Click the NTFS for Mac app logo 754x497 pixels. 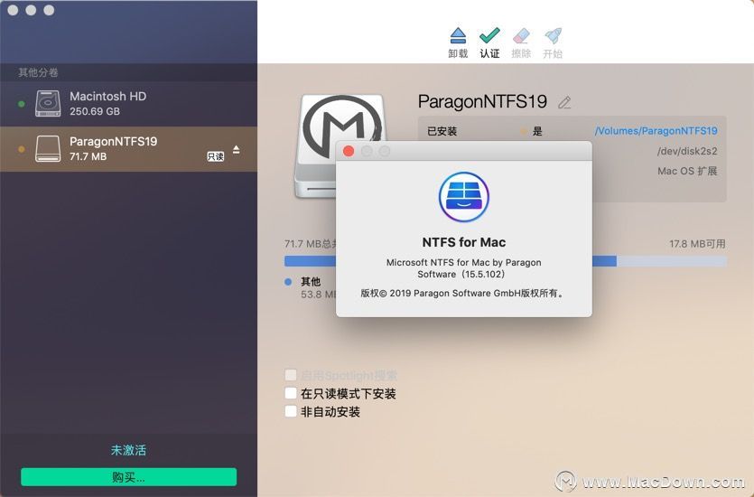pyautogui.click(x=464, y=197)
